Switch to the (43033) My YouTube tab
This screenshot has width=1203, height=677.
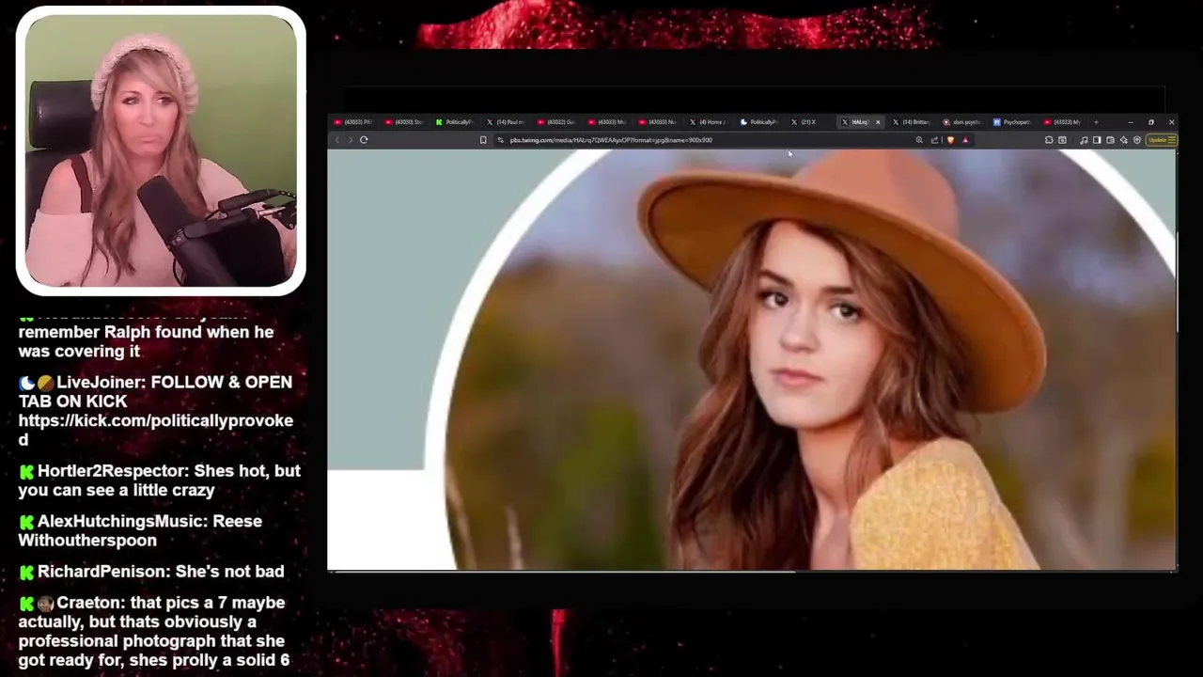coord(1063,122)
